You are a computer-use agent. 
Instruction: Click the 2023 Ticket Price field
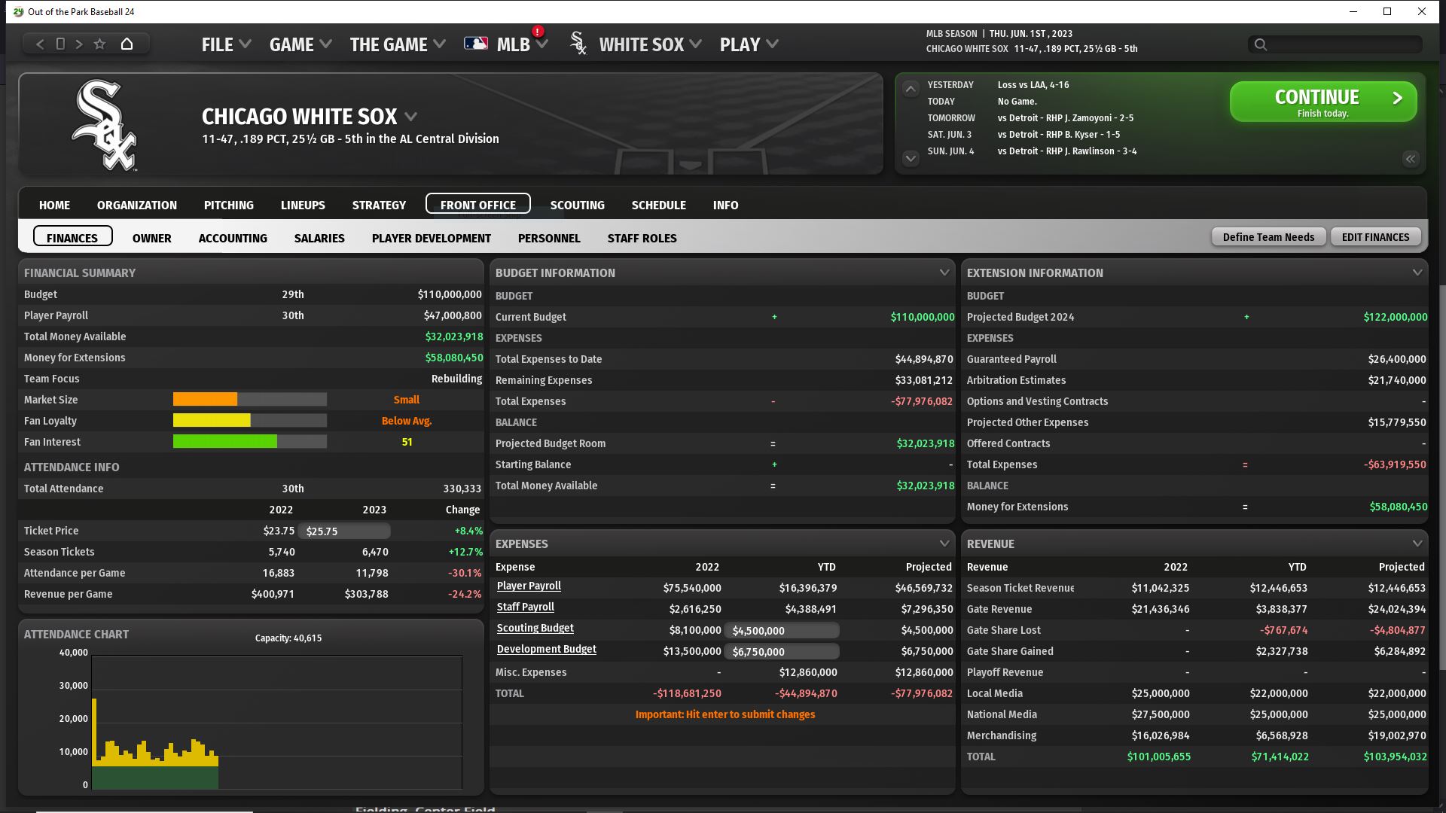(x=344, y=531)
